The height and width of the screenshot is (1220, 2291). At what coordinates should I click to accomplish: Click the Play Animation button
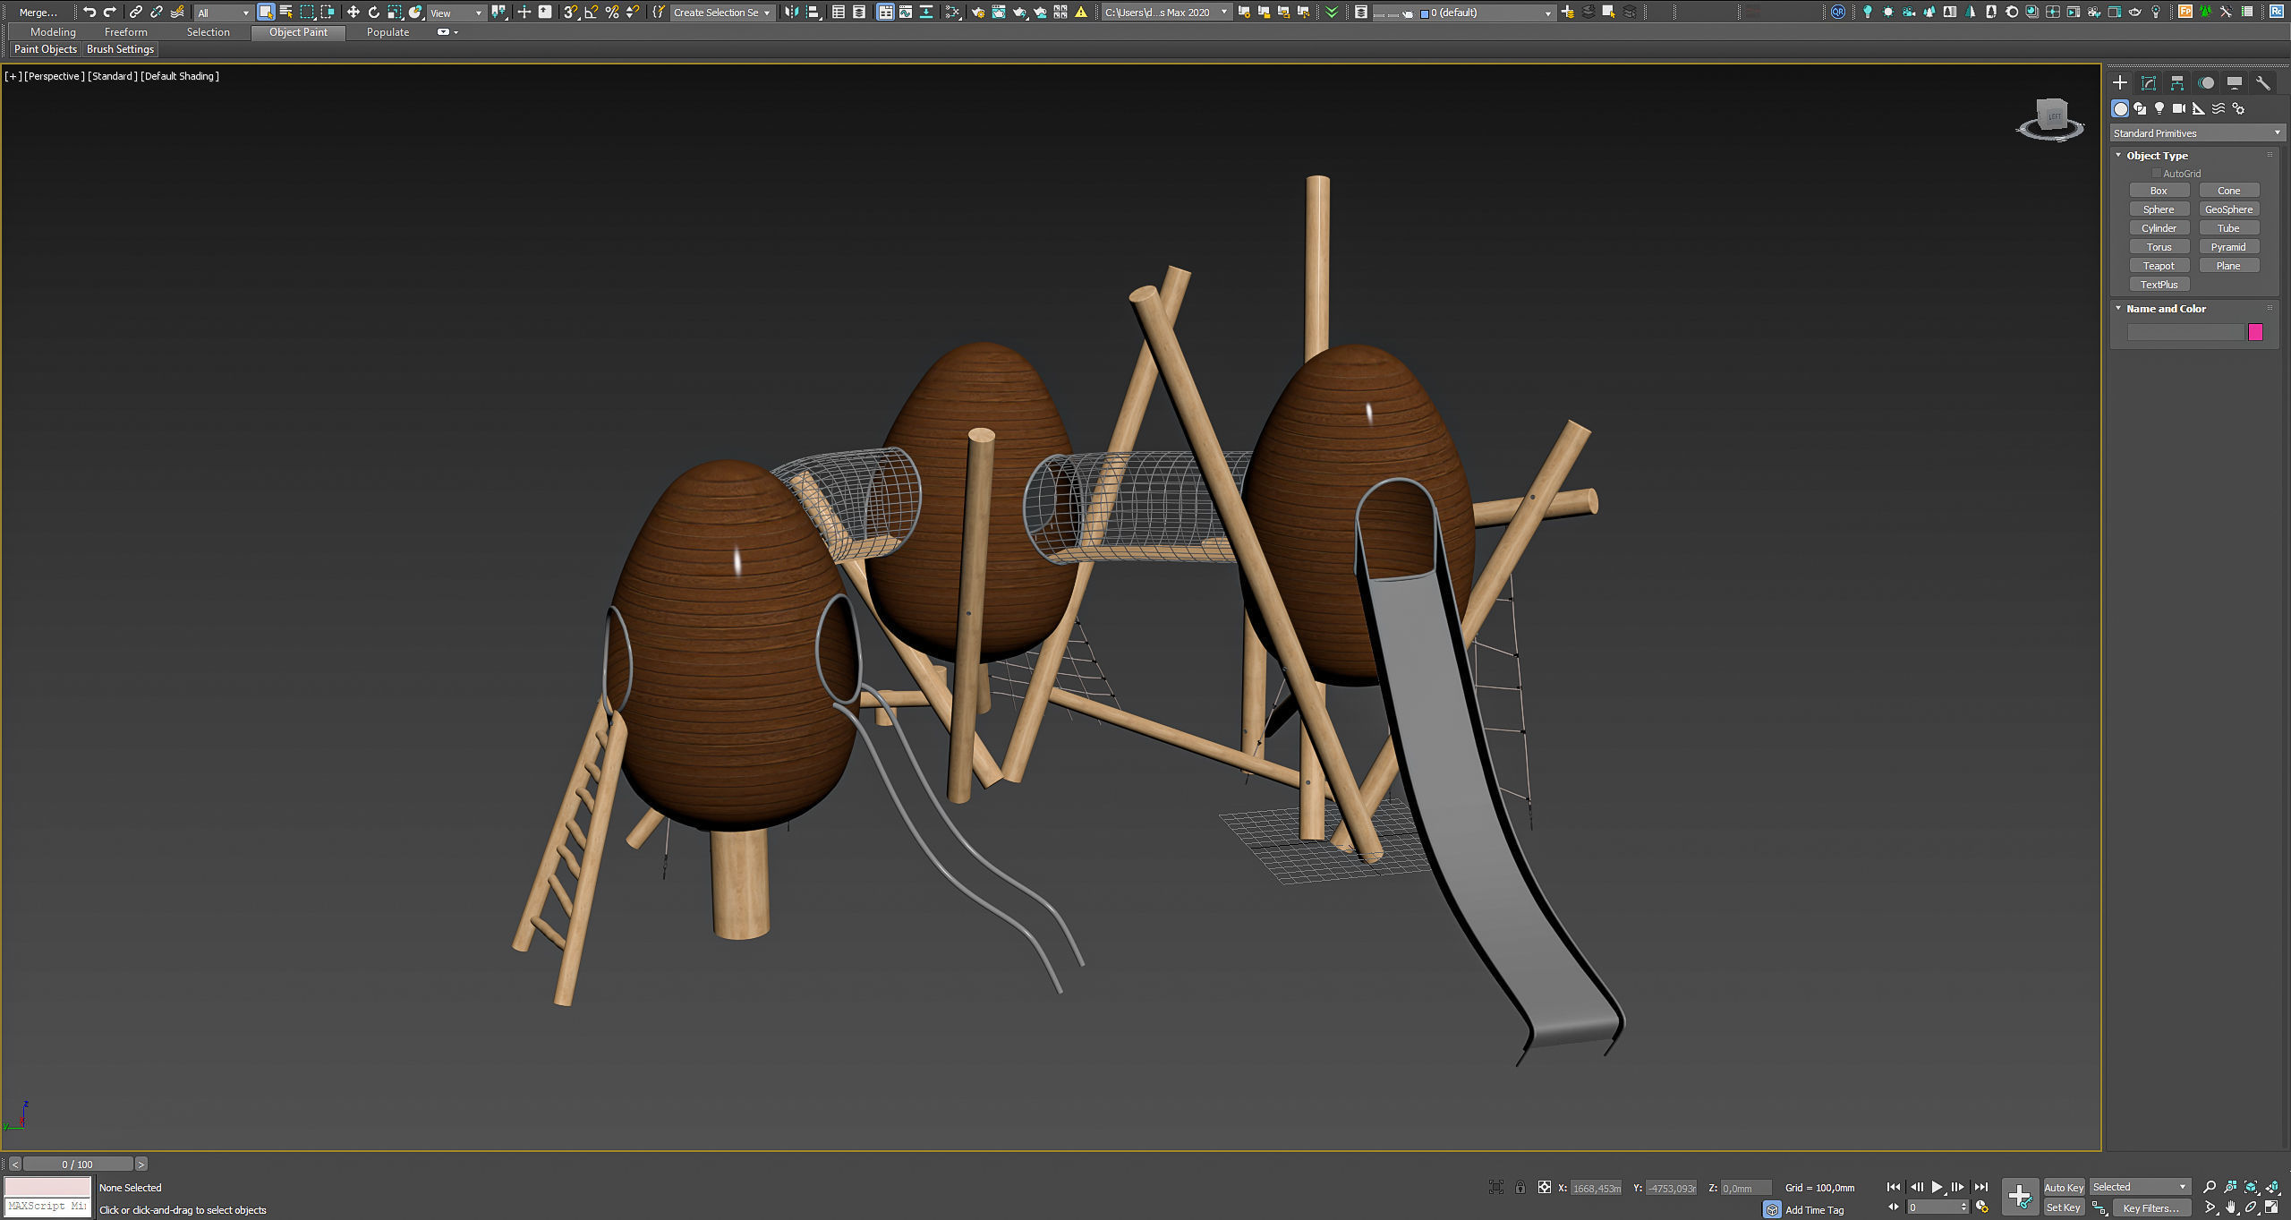1937,1187
